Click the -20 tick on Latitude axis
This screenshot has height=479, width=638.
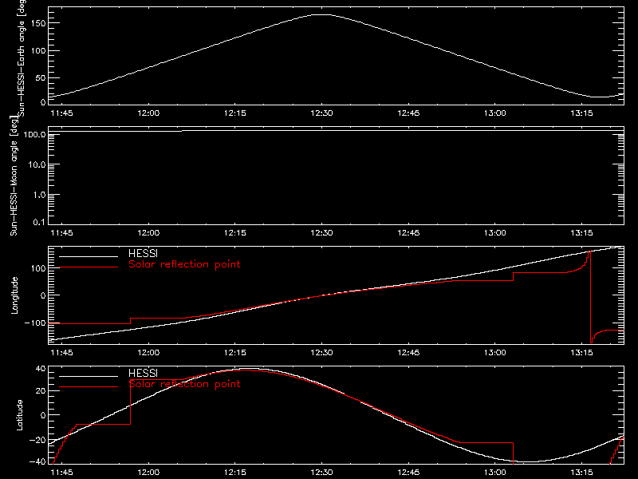(37, 440)
